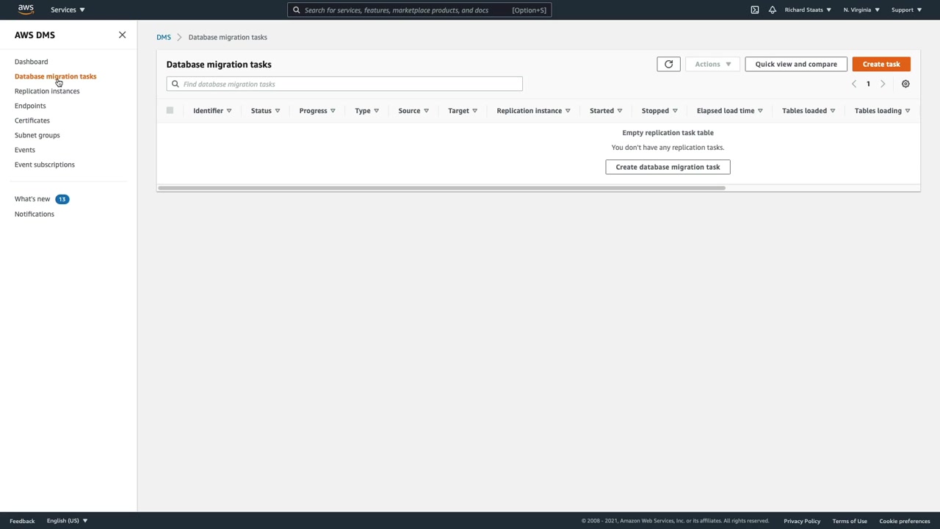Expand the Richard Staats account menu
Viewport: 940px width, 529px height.
[808, 10]
